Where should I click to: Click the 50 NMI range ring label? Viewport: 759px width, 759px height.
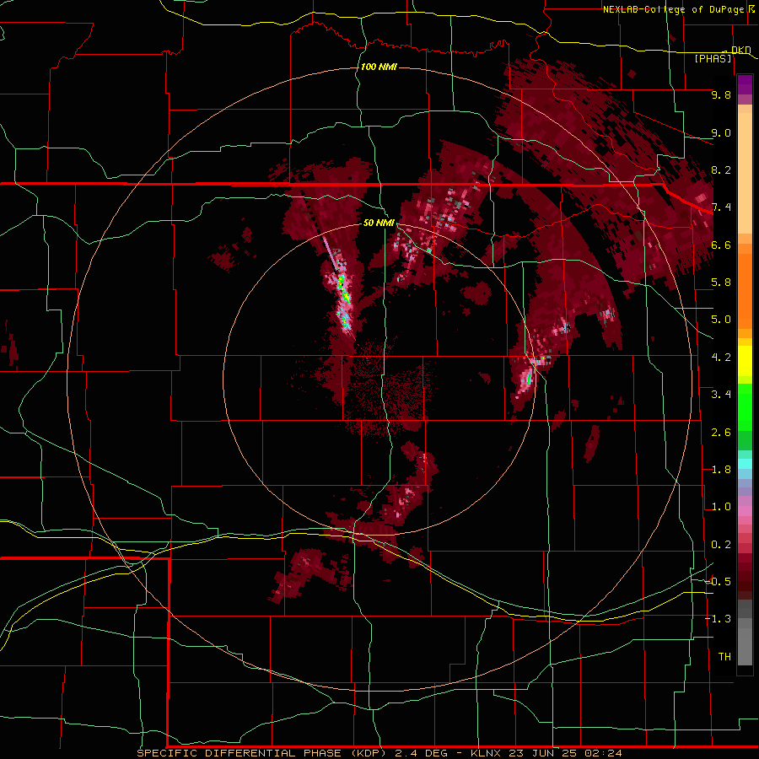coord(379,223)
